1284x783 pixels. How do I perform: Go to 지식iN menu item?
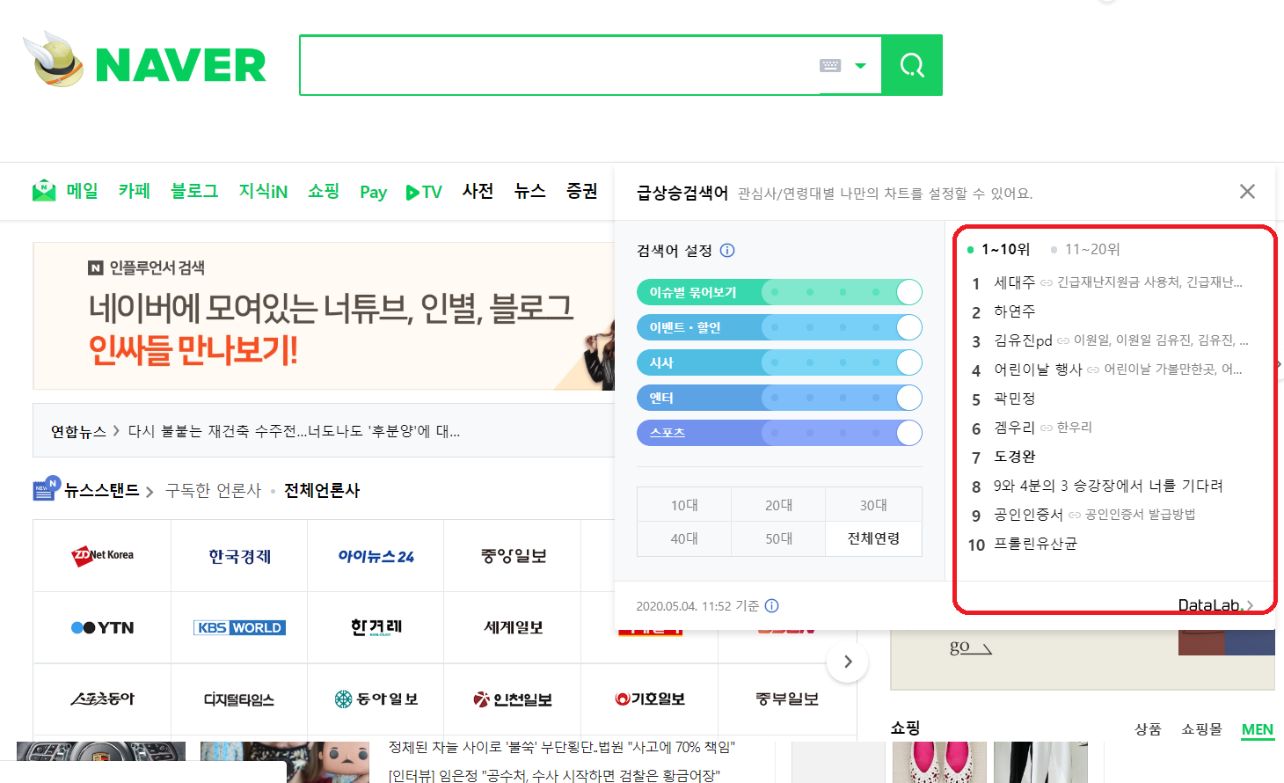(x=263, y=191)
